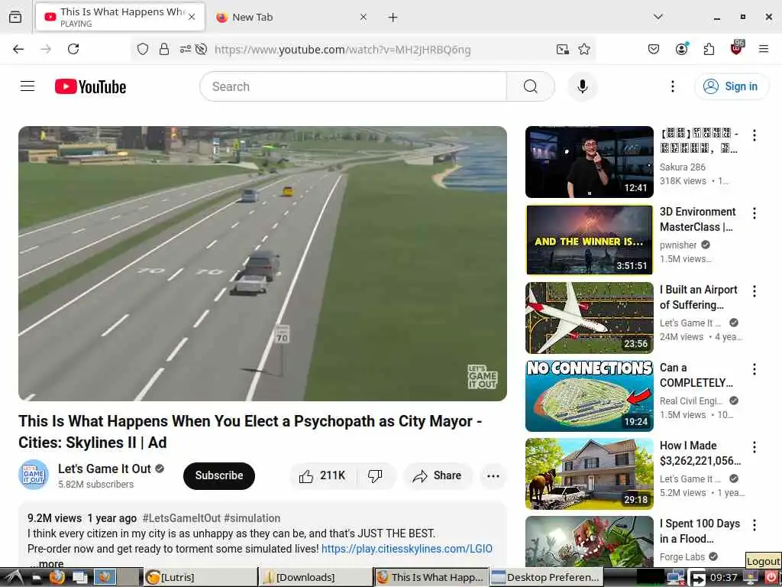
Task: Open options menu for How I Made $3,262,221,056 video
Action: click(x=754, y=446)
